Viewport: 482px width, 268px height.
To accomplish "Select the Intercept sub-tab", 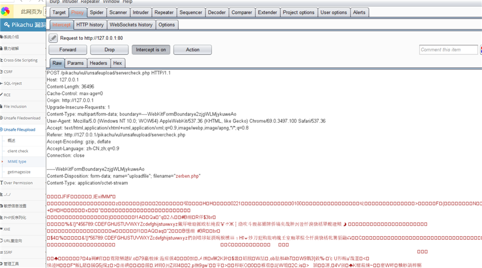I will 61,24.
